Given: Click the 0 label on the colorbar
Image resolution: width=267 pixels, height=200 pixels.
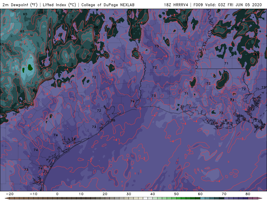Looking at the screenshot, I should point(57,194).
